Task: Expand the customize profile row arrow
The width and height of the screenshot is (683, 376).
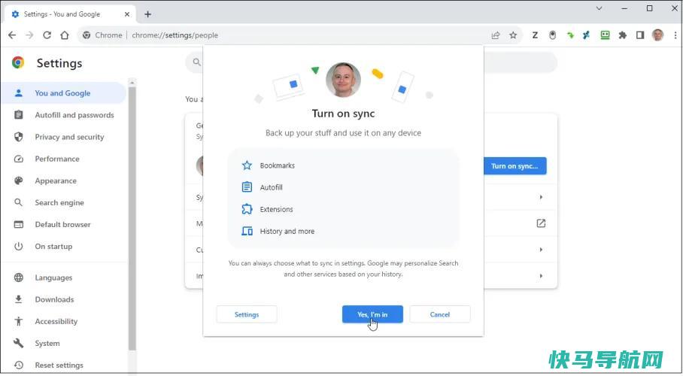Action: coord(541,250)
